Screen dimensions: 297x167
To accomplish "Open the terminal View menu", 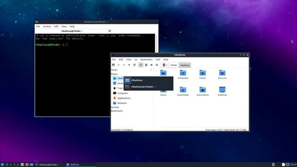I will pyautogui.click(x=64, y=26).
